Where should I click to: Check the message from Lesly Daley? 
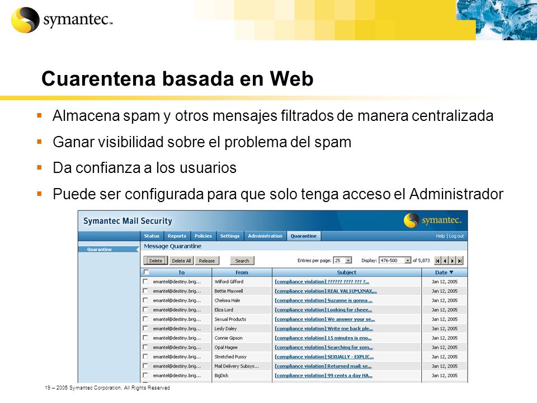point(145,329)
